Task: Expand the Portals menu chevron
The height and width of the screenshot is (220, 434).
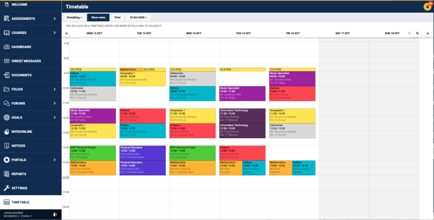Action: tap(55, 159)
